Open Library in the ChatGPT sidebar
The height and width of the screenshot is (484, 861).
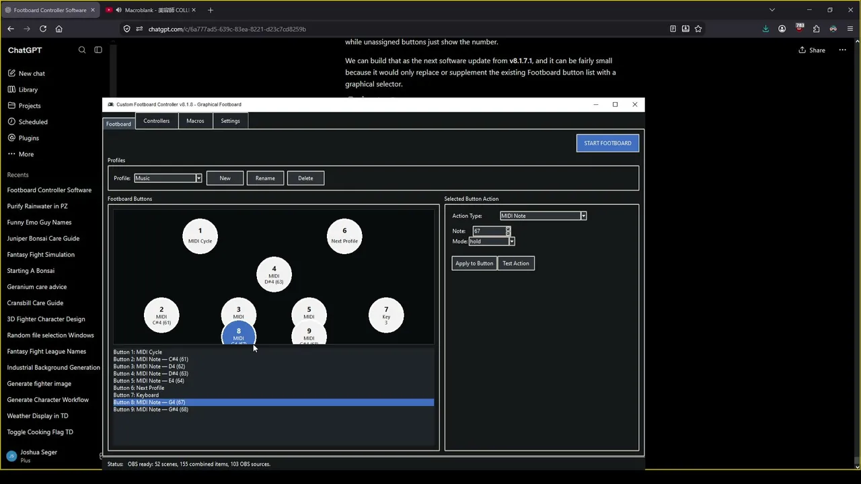pyautogui.click(x=28, y=89)
